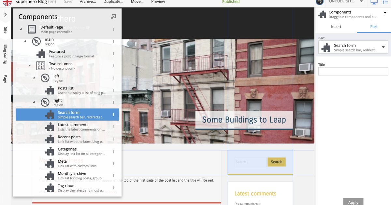
Task: Click the puzzle icon for Search form part
Action: 50,114
